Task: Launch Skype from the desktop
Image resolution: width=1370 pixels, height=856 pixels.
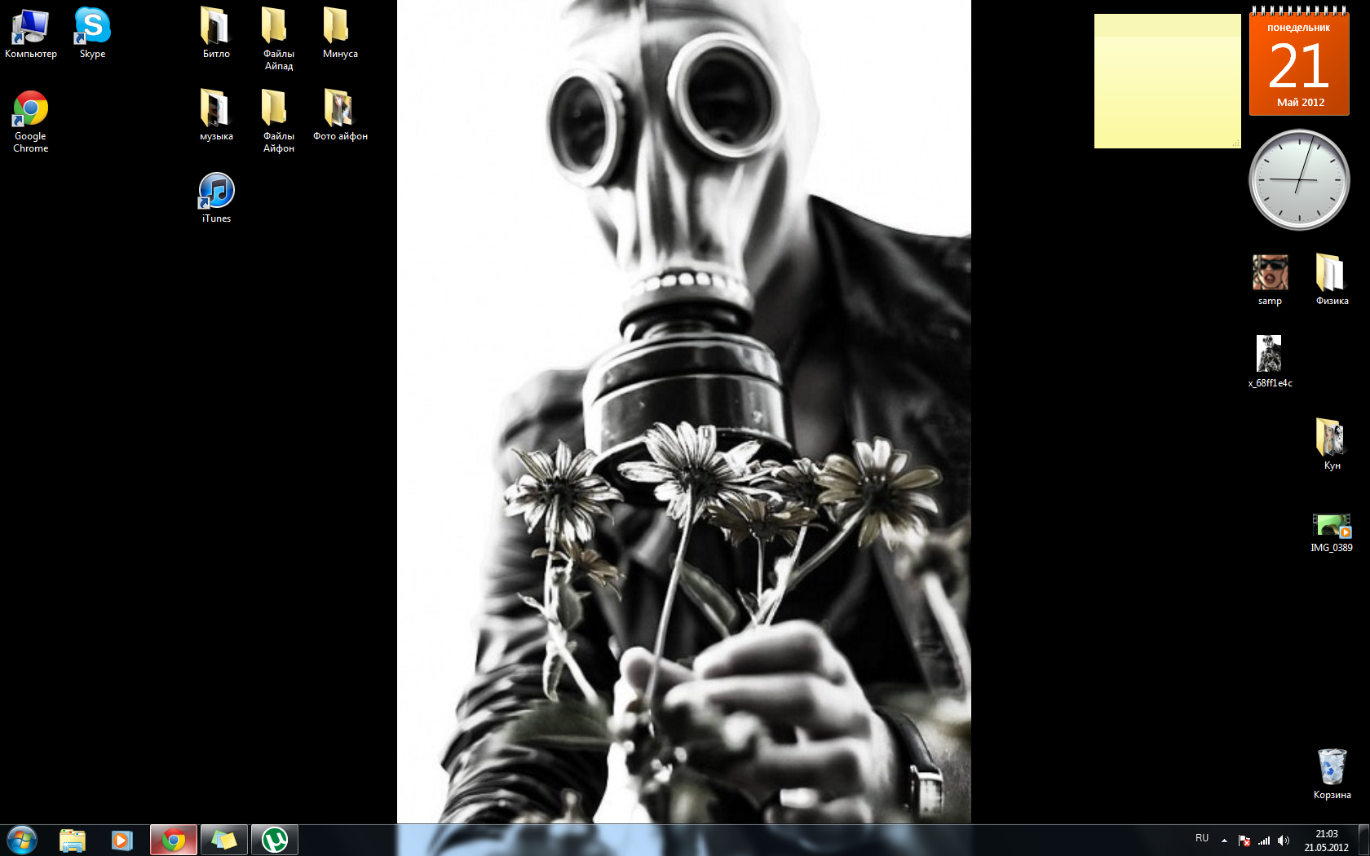Action: click(x=92, y=33)
